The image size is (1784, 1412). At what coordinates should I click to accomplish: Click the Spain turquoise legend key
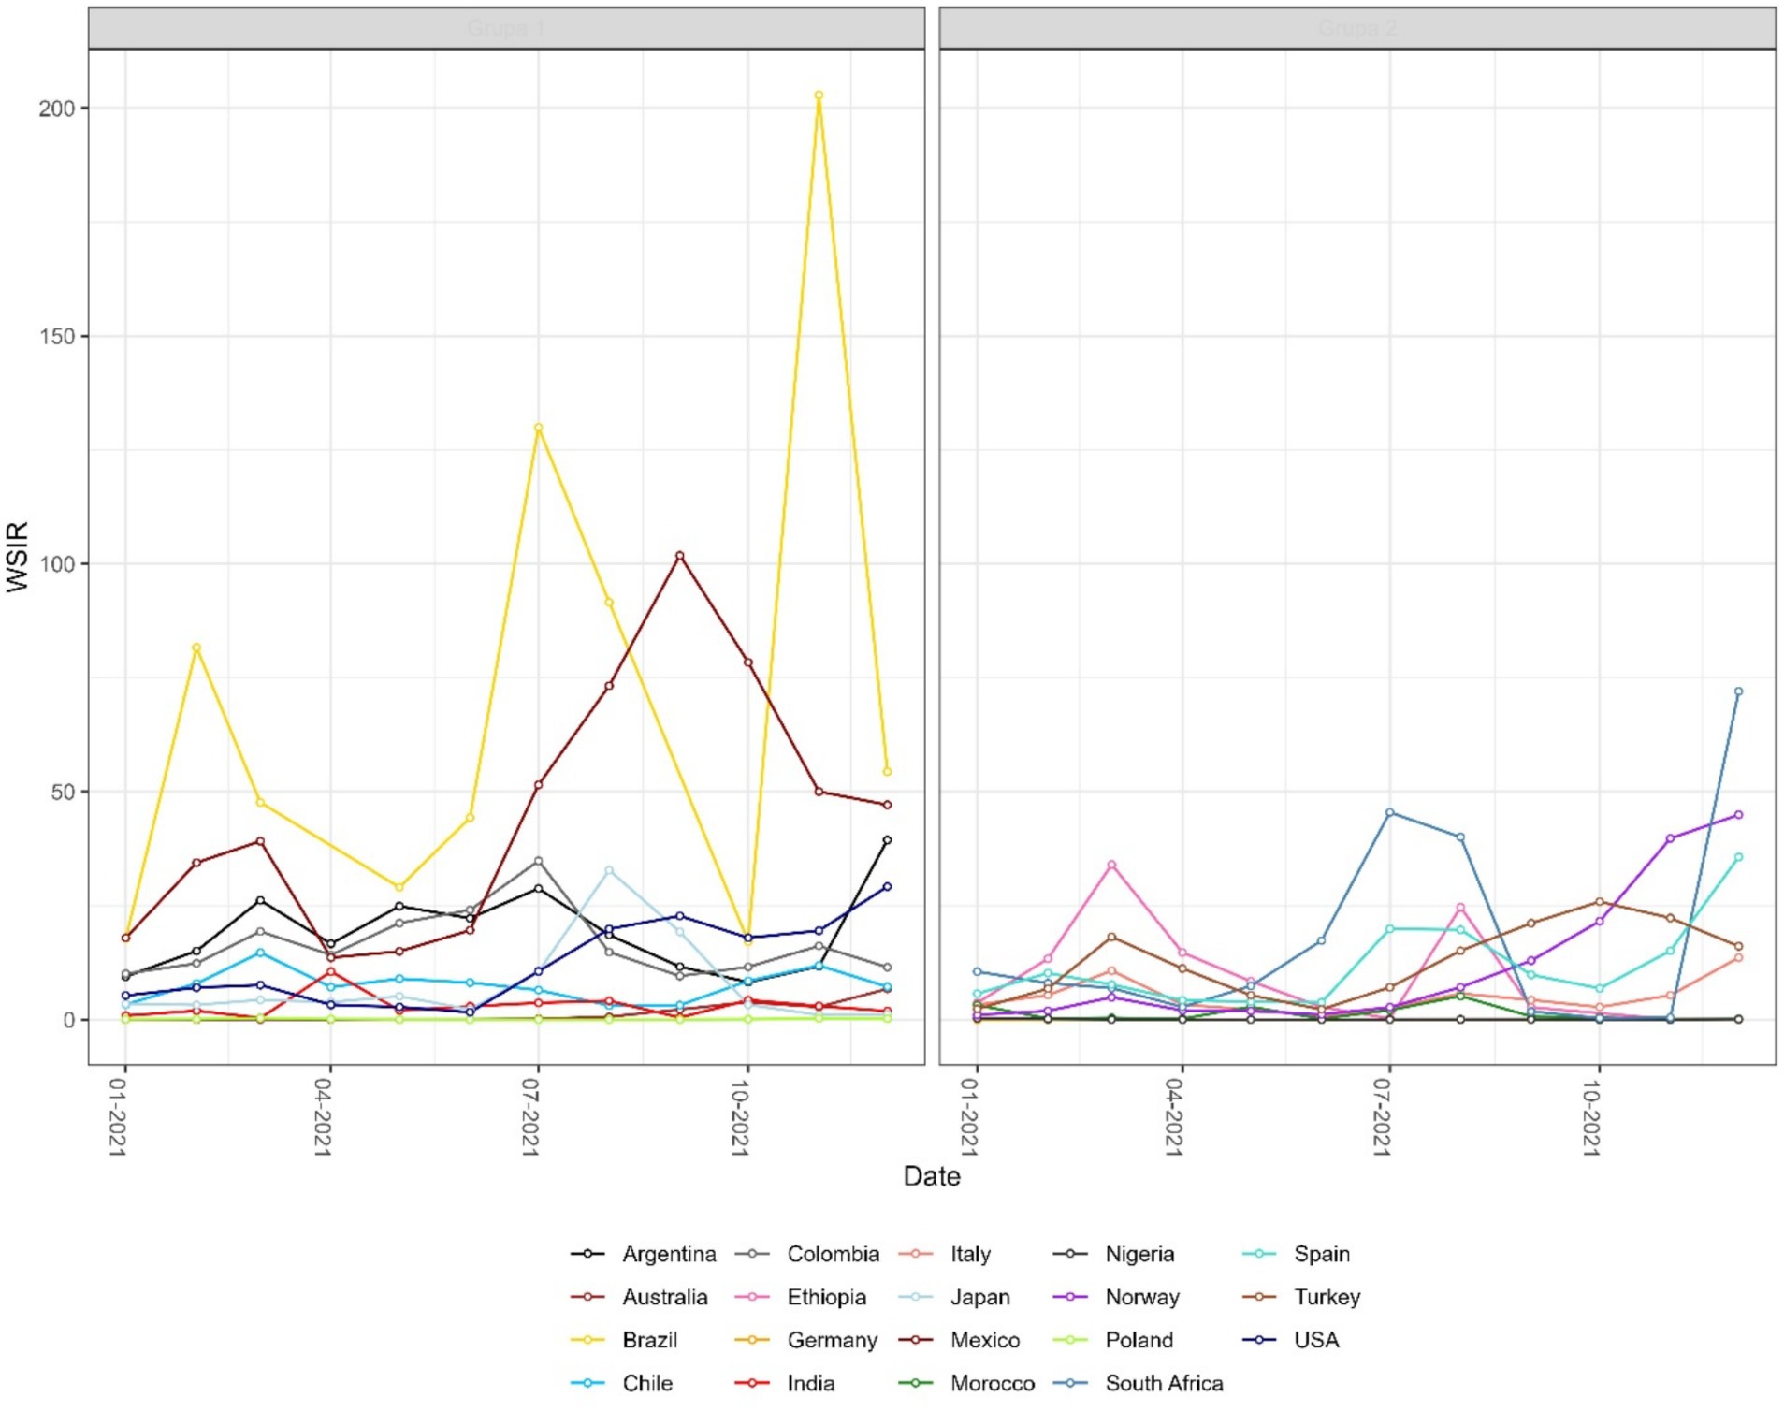tap(1259, 1254)
